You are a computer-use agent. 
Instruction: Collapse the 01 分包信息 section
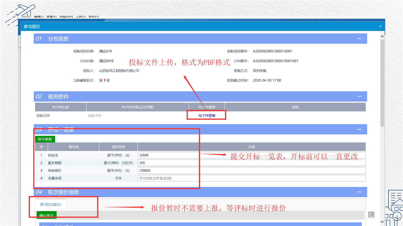tap(359, 39)
